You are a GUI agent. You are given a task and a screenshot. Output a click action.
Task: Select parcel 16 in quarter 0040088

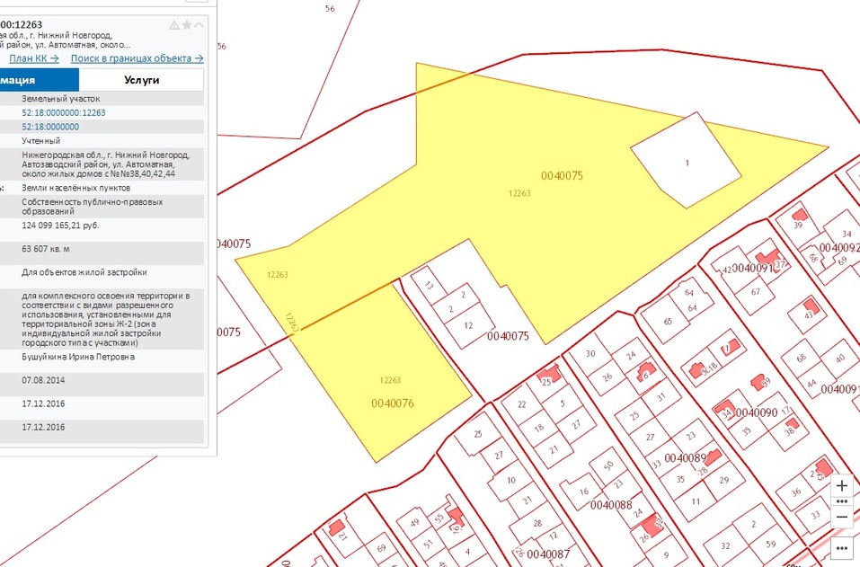coord(583,491)
